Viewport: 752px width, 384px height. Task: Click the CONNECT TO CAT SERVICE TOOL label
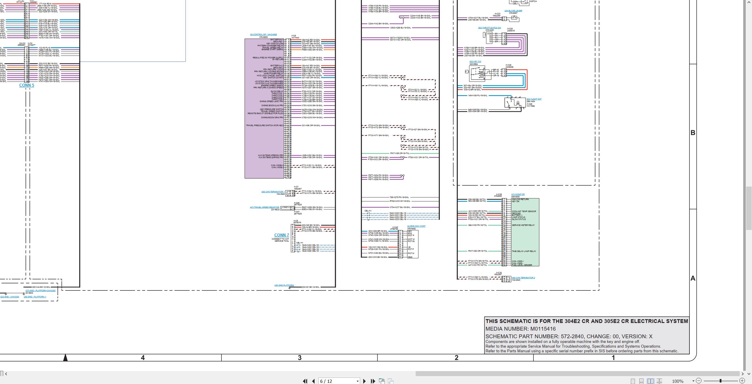point(280,240)
